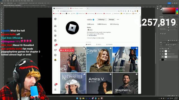Open Chrome from the Windows taskbar

coord(80,98)
